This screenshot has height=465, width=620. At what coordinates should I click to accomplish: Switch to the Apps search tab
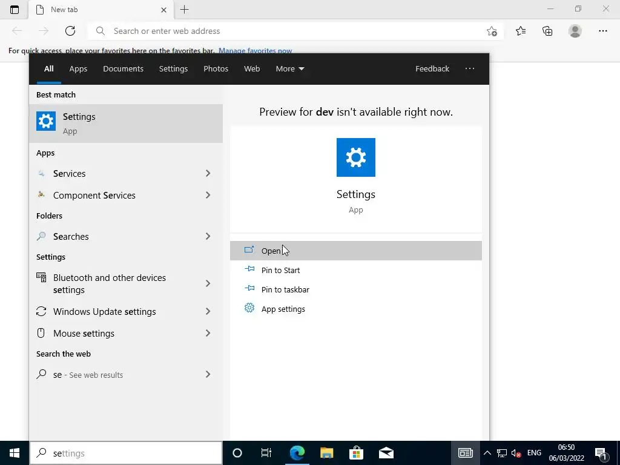(x=78, y=69)
